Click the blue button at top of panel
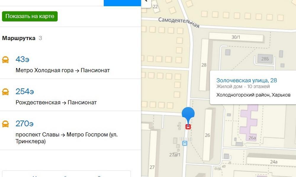The height and width of the screenshot is (177, 296). [122, 3]
